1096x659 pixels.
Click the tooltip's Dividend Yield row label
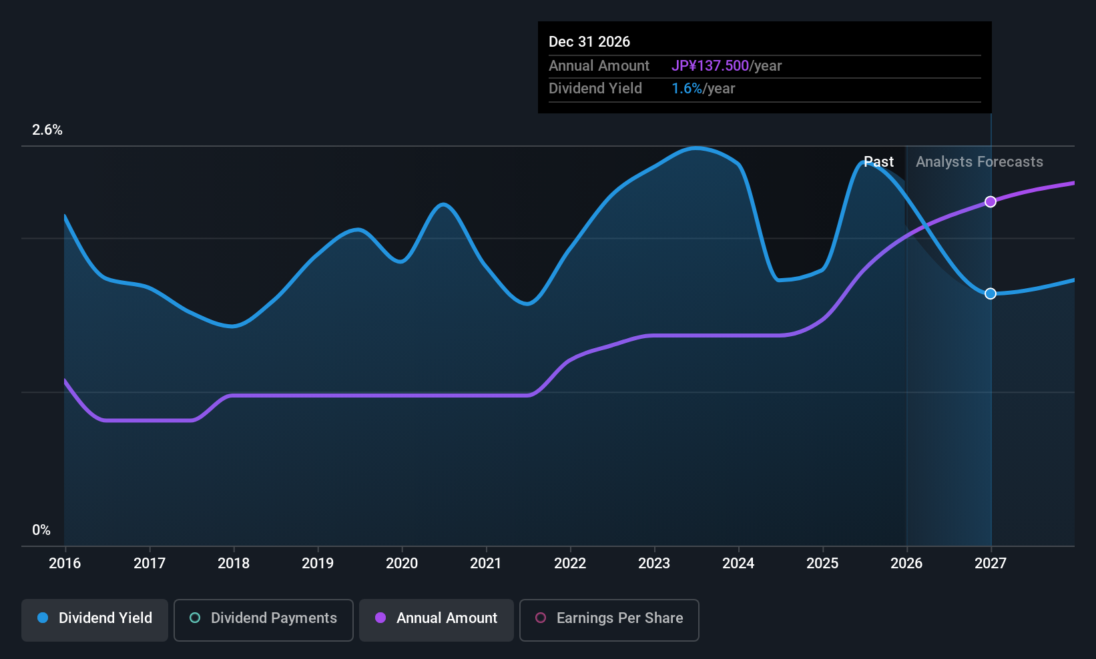click(595, 89)
